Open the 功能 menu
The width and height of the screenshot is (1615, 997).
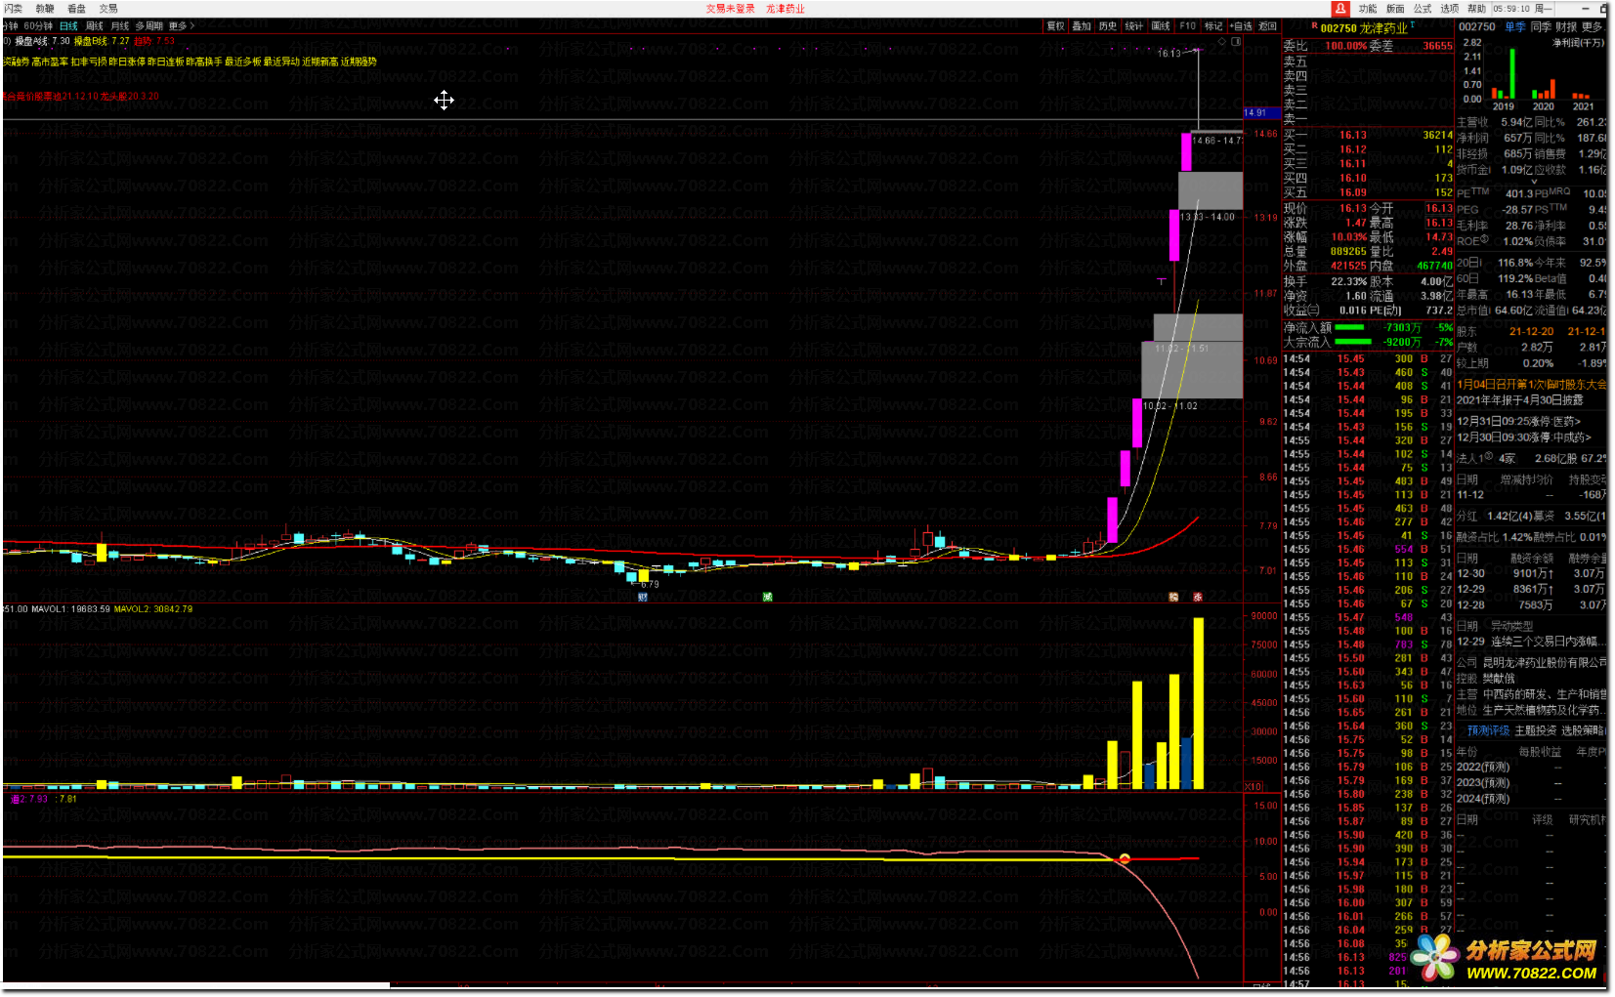(1368, 8)
